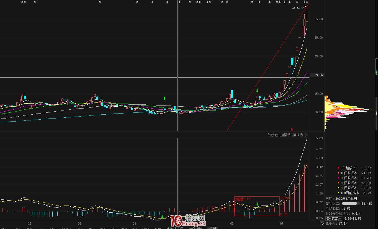Select the 100日前成本 yellow legend swatch
The width and height of the screenshot is (378, 229).
338,193
